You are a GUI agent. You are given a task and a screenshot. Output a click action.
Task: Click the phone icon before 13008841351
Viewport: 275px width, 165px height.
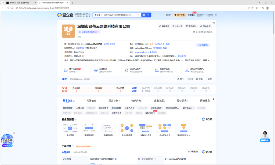[136, 44]
